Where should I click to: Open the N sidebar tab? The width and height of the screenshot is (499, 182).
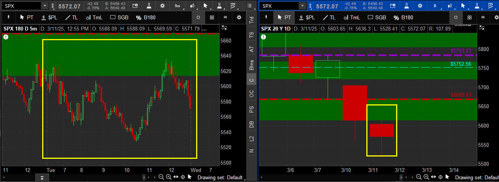[251, 151]
